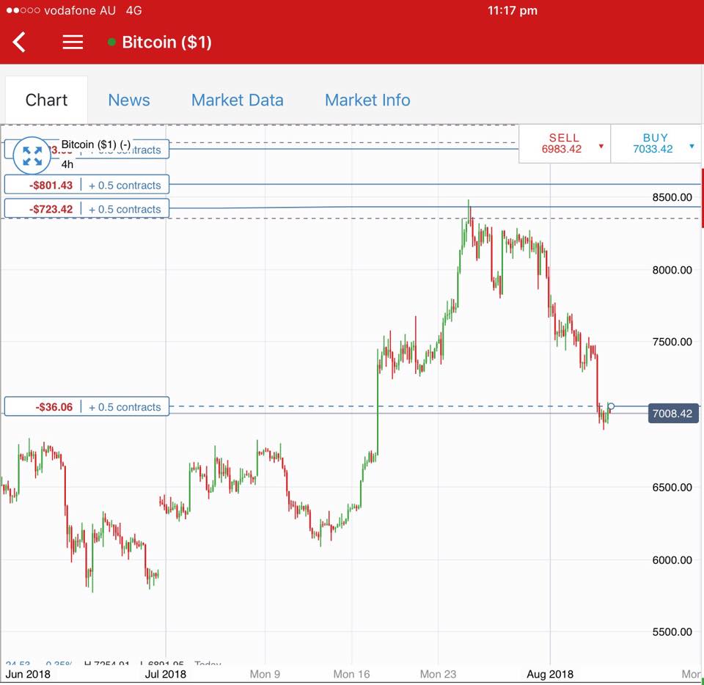Open the Market Data tab
The height and width of the screenshot is (685, 704).
pos(238,100)
